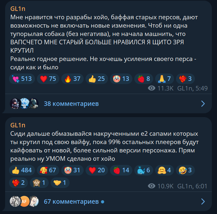
Task: Tap the whale reaction showing 6
Action: click(144, 170)
